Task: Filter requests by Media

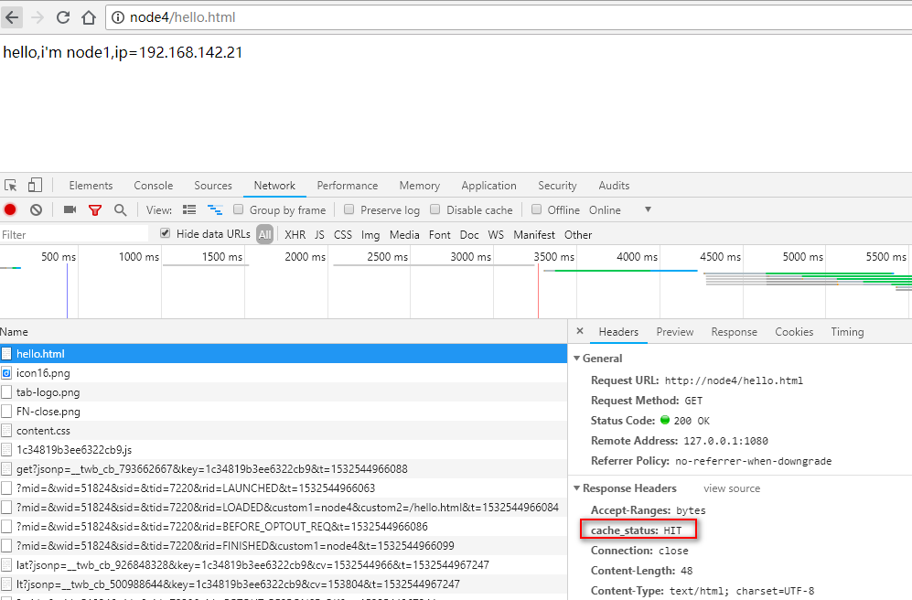Action: (404, 234)
